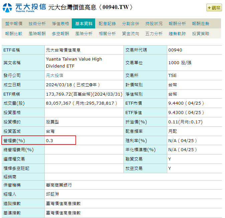View the 持股狀況 tab
Screen dimensions: 225x218
[154, 23]
